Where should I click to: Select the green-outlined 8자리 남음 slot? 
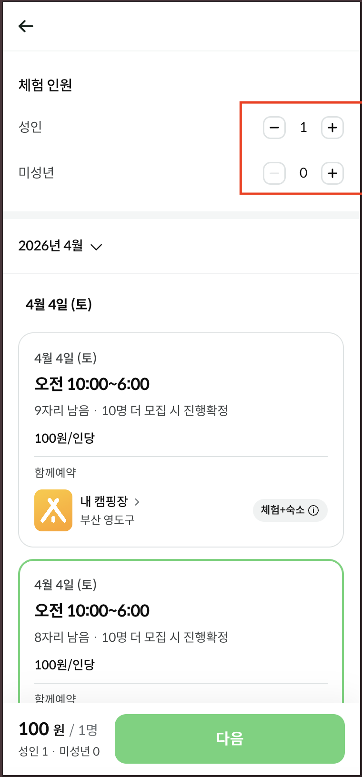pyautogui.click(x=181, y=631)
